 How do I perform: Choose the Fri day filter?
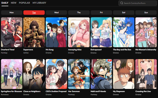point(101,12)
